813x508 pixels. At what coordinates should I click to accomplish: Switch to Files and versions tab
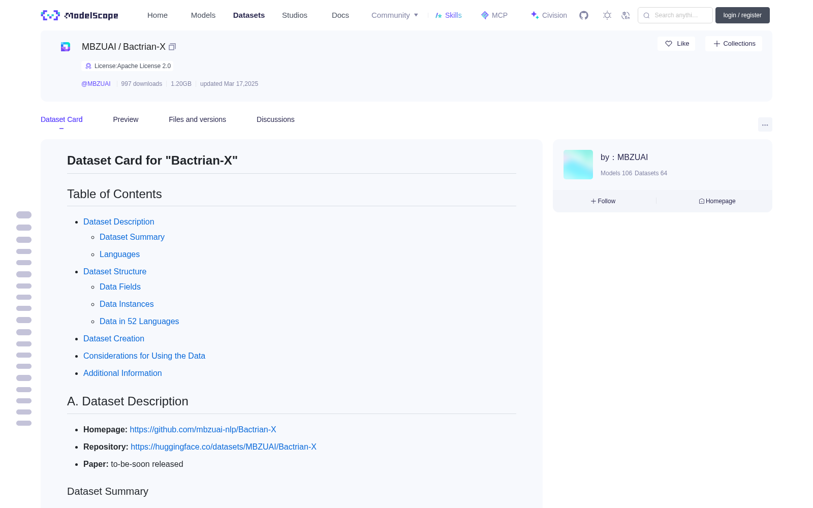(x=197, y=119)
